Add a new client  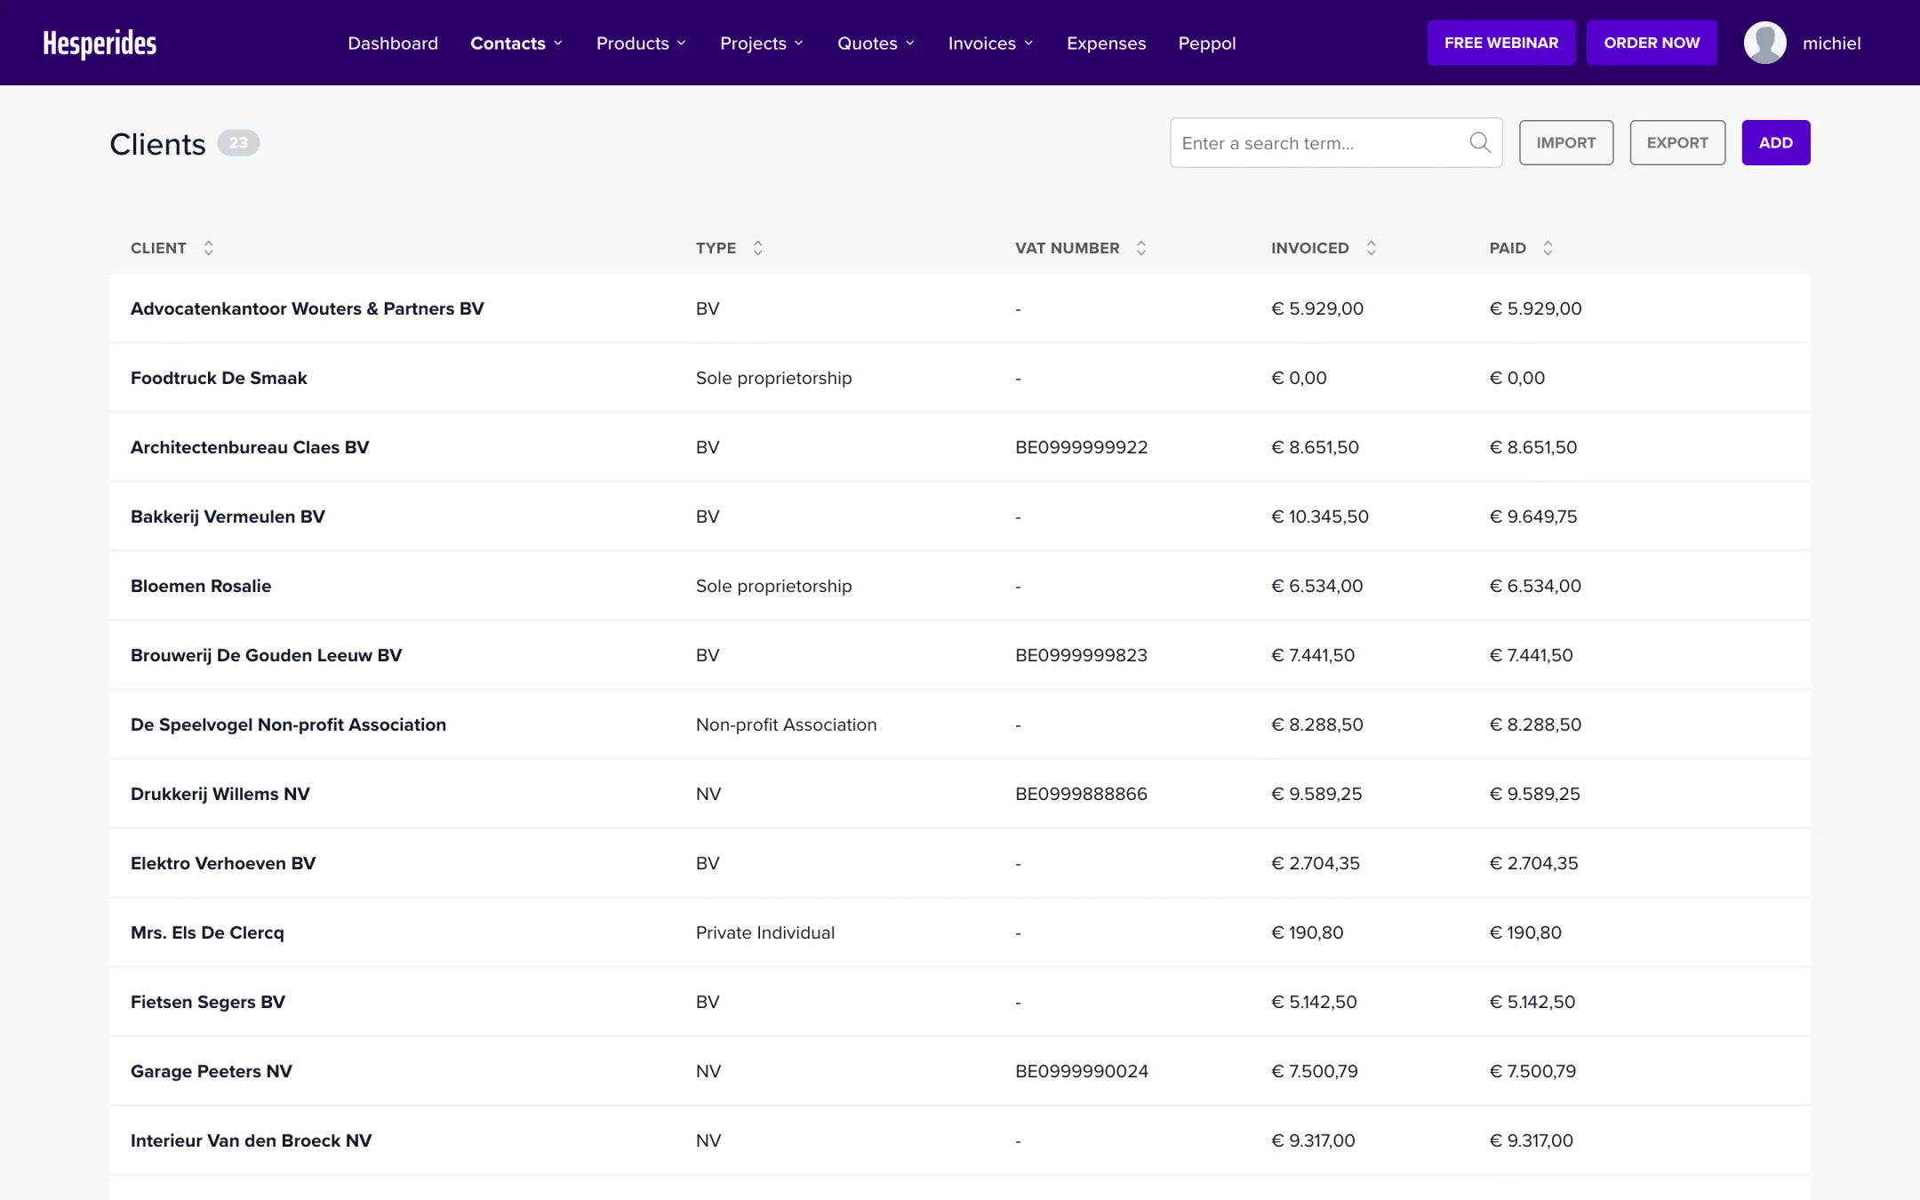[x=1775, y=142]
